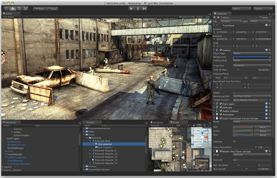Image resolution: width=277 pixels, height=178 pixels.
Task: Open Flare Layer component help icon
Action: pos(267,104)
